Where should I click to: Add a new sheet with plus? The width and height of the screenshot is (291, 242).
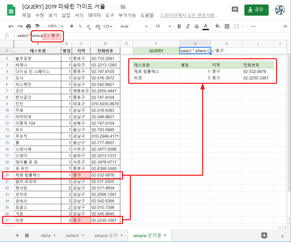17,235
